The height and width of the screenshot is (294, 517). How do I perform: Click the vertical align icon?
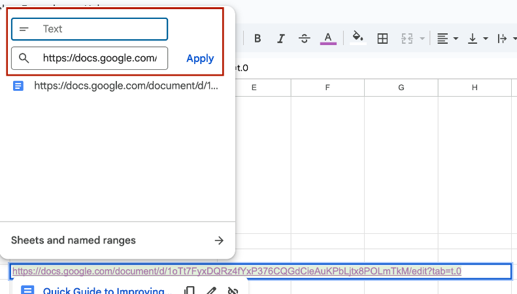pos(473,39)
